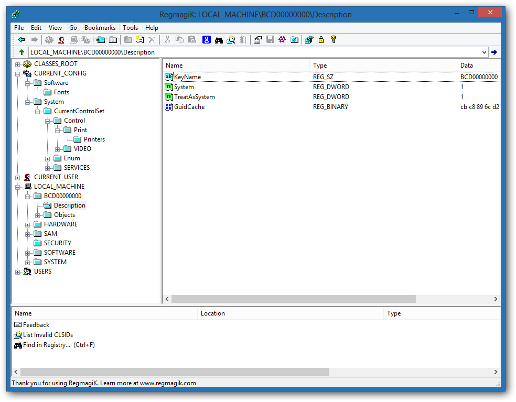Open the address bar dropdown arrow
This screenshot has width=516, height=402.
(x=484, y=52)
